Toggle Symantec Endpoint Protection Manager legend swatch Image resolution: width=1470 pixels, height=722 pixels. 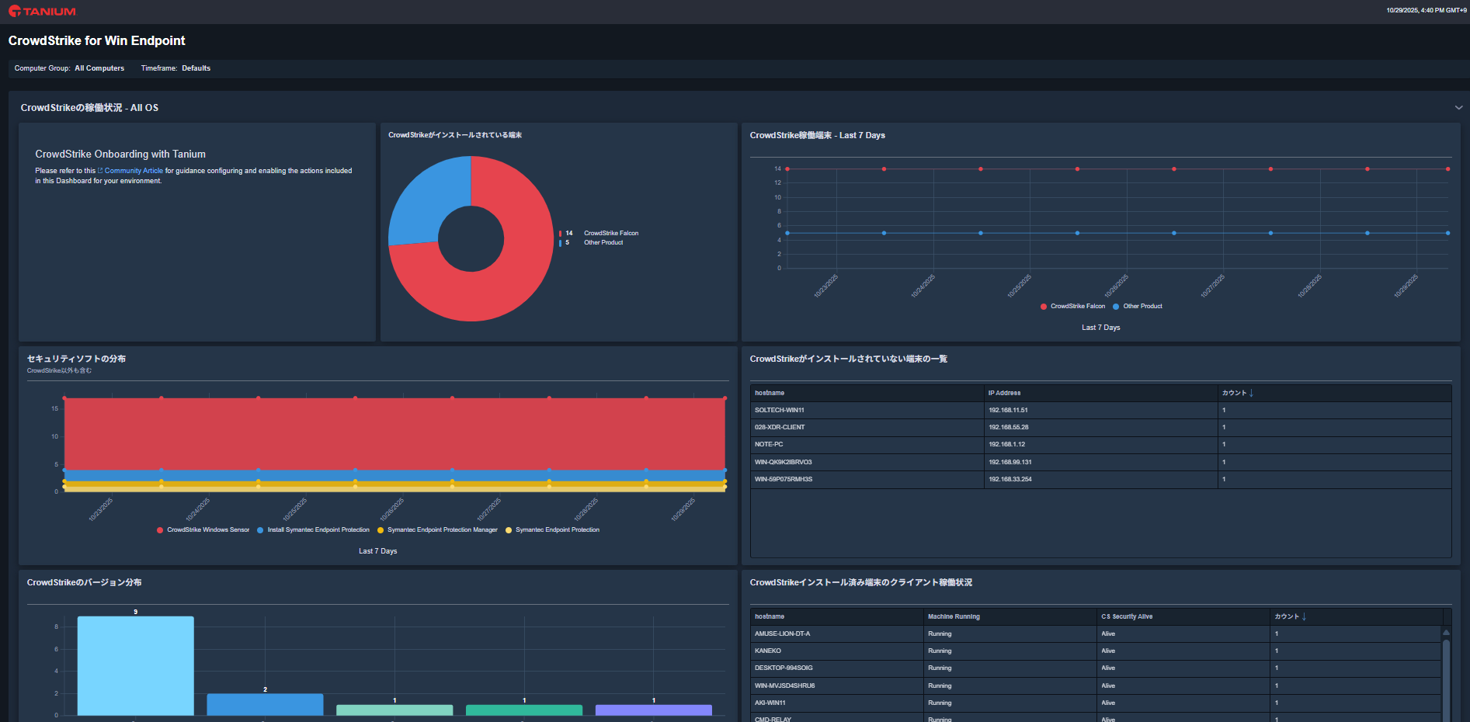[x=381, y=530]
